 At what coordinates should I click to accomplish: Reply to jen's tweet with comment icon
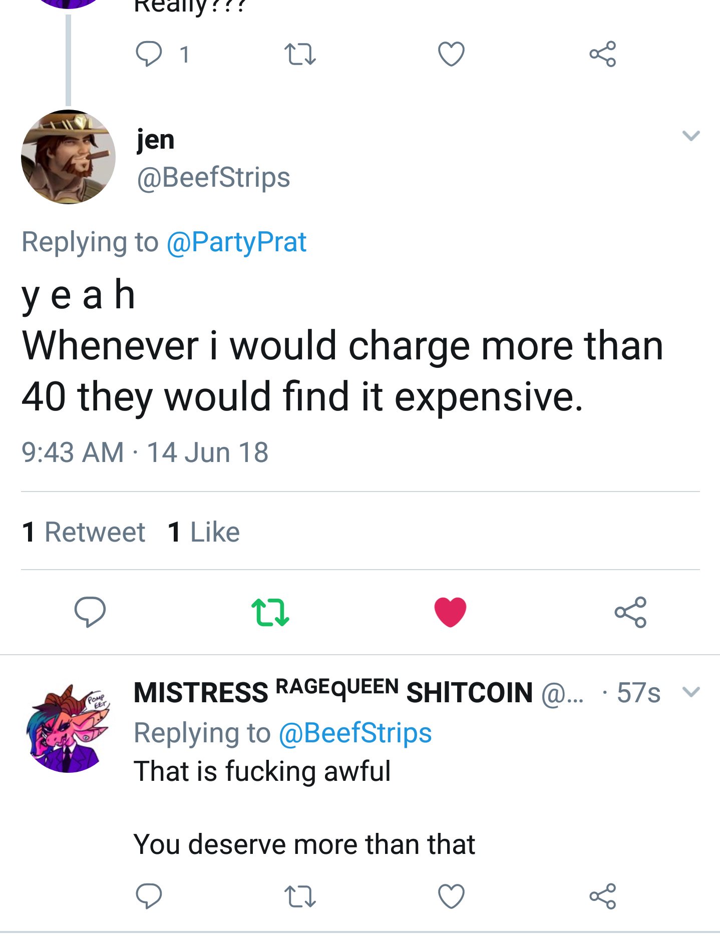coord(90,611)
